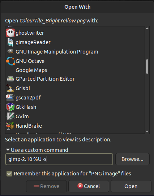The height and width of the screenshot is (196, 154).
Task: Click the gscan2pdf scanner icon
Action: point(10,98)
